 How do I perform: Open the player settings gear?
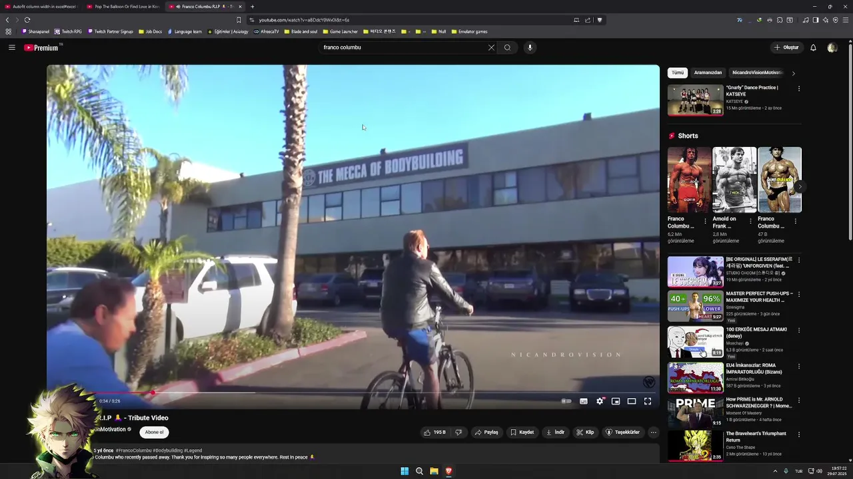(600, 401)
